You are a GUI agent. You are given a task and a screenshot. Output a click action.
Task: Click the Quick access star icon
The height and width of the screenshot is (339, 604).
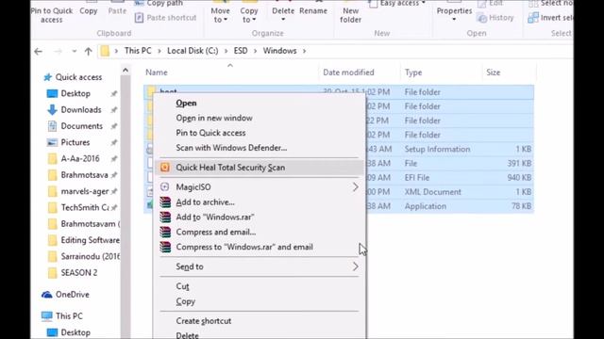[x=47, y=77]
